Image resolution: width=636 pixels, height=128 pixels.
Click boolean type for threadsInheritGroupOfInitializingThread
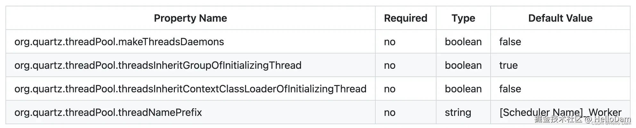(463, 65)
